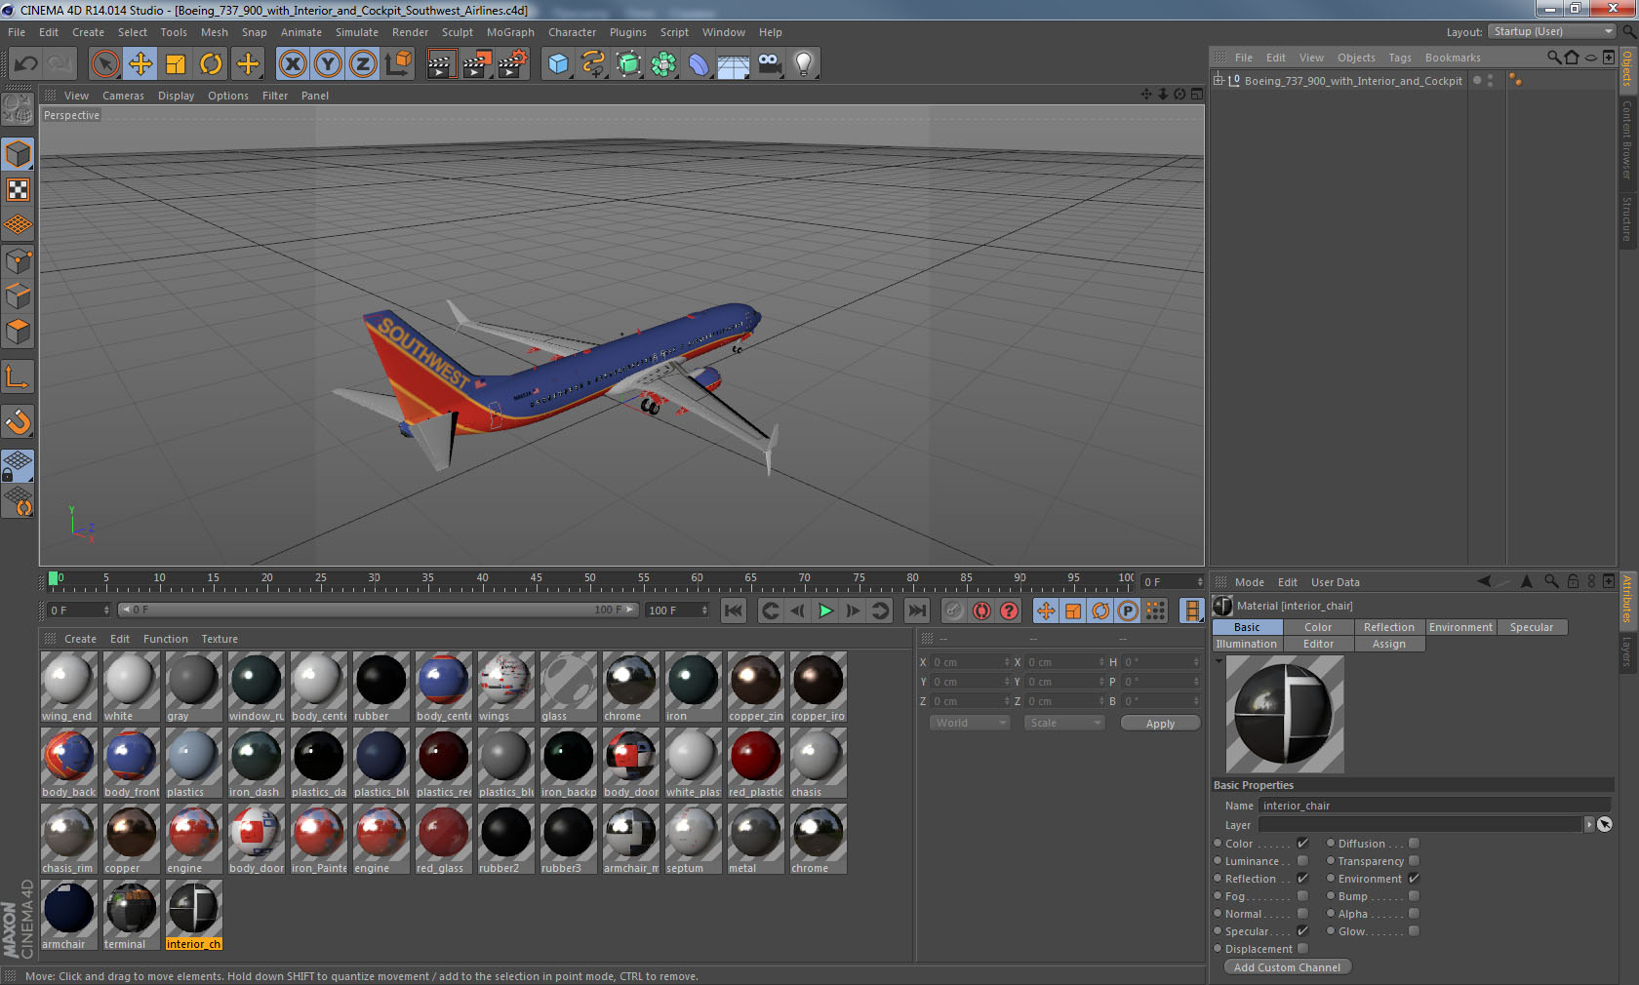Add a light object
This screenshot has width=1639, height=985.
pyautogui.click(x=803, y=64)
